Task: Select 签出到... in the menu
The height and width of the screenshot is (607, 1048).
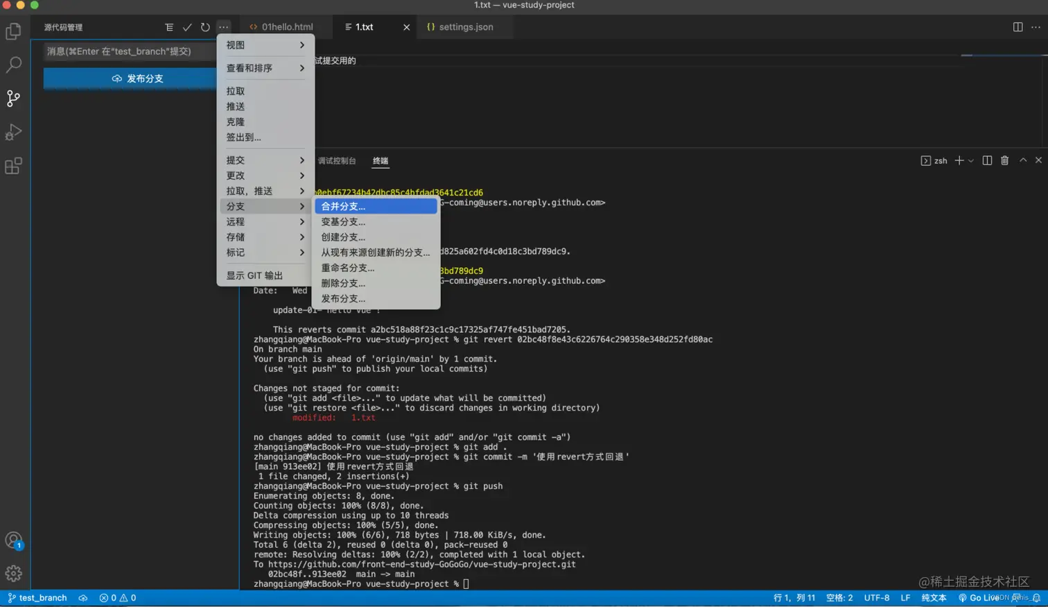Action: pyautogui.click(x=265, y=137)
